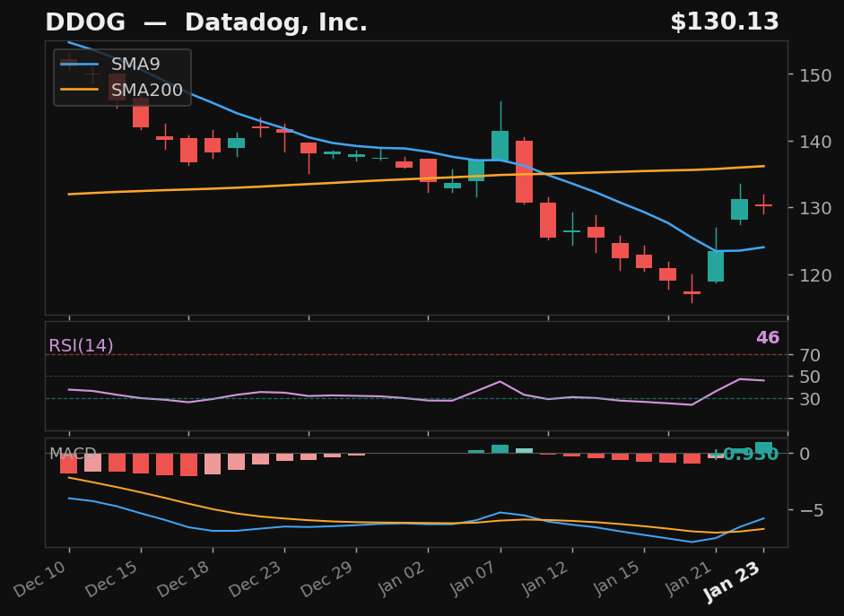844x616 pixels.
Task: Click the orange SMA200 legend line sample
Action: point(80,90)
